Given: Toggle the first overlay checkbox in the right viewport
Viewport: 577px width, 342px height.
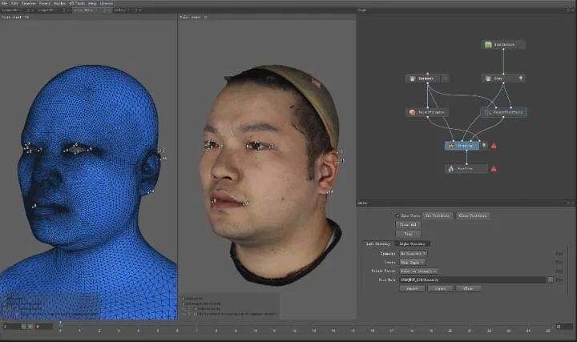Looking at the screenshot, I should pos(183,298).
